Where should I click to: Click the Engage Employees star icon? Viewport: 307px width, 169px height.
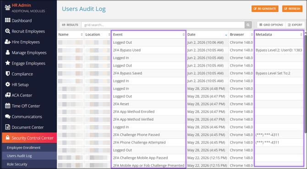click(x=8, y=63)
